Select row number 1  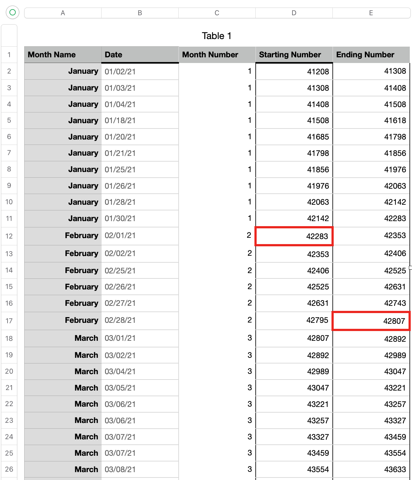(x=9, y=54)
